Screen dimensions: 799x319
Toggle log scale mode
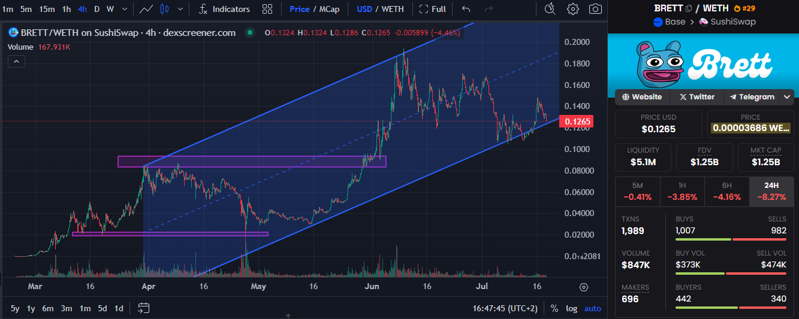point(572,309)
